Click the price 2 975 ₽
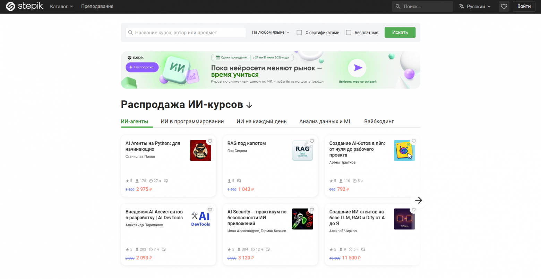 tap(144, 189)
